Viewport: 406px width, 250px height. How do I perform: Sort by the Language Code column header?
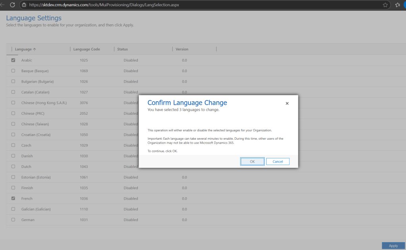tap(87, 49)
